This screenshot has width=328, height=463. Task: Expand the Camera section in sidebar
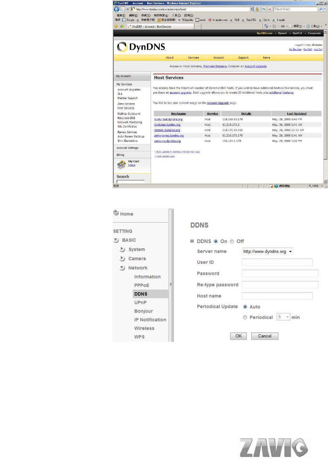tap(122, 259)
